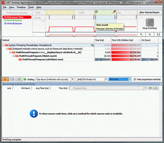Click the Line column header

[x=9, y=88]
